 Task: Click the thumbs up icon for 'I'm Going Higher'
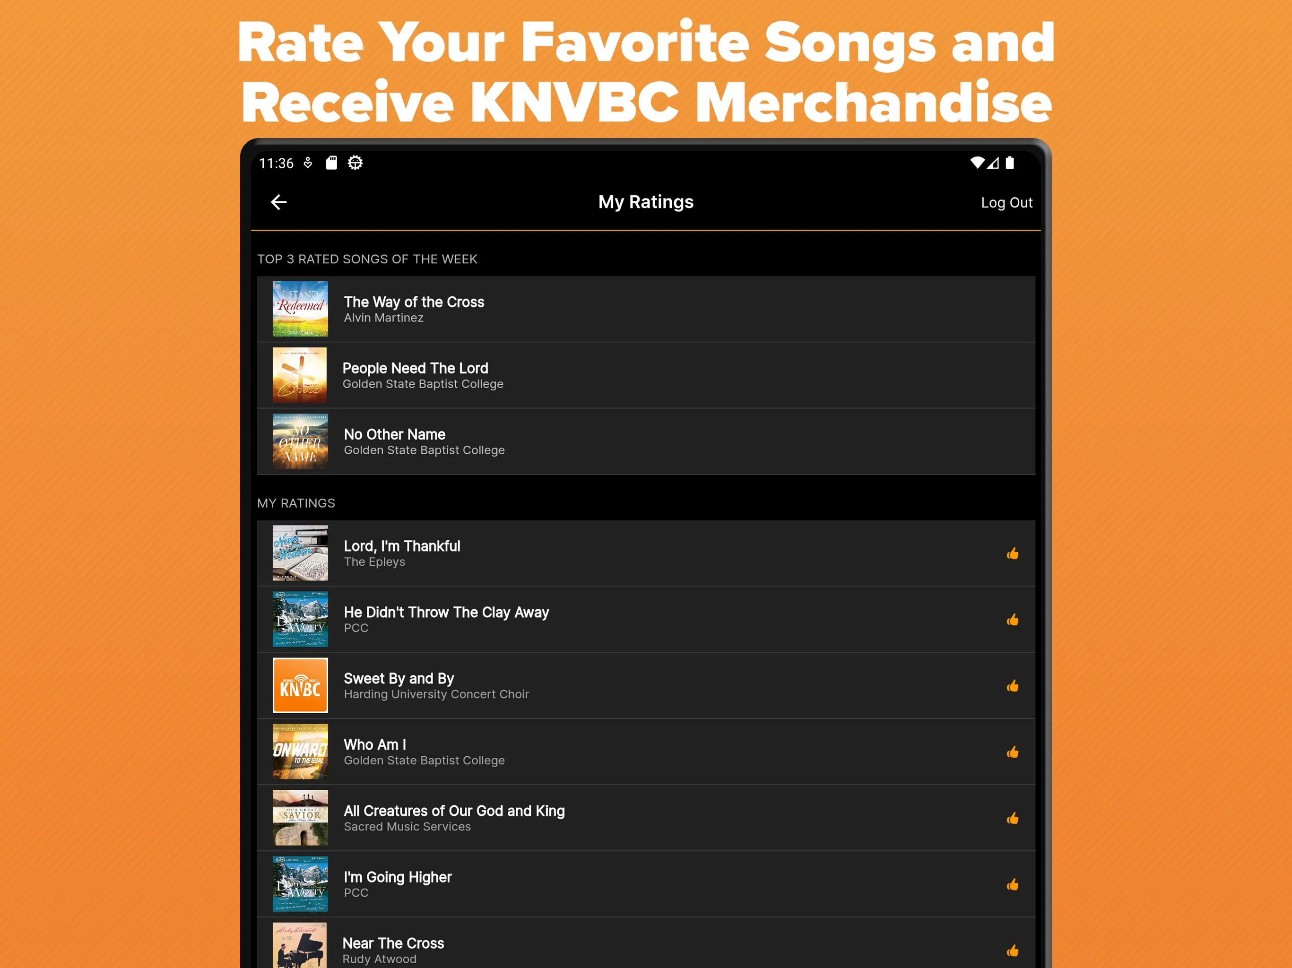tap(1013, 882)
